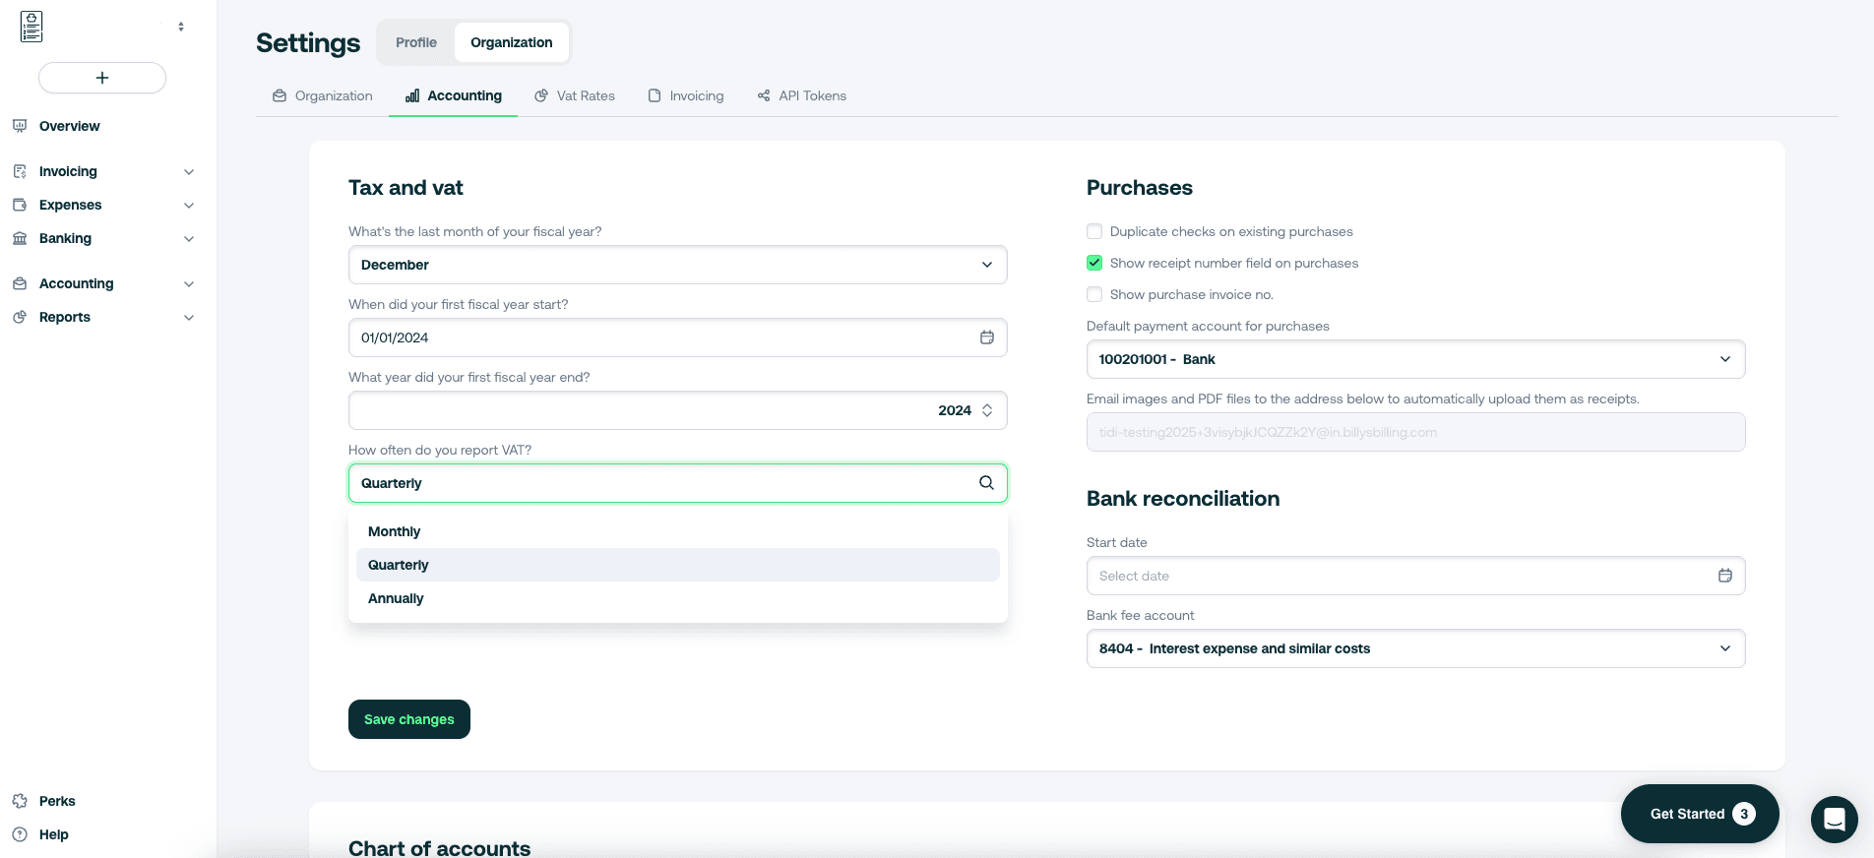Click the search icon in VAT frequency field
1874x858 pixels.
pos(986,483)
